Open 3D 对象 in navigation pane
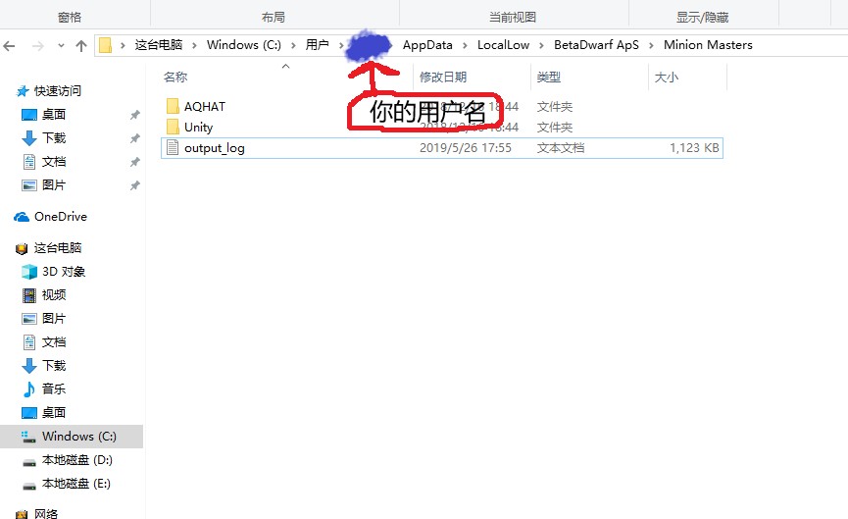The height and width of the screenshot is (519, 848). coord(64,271)
